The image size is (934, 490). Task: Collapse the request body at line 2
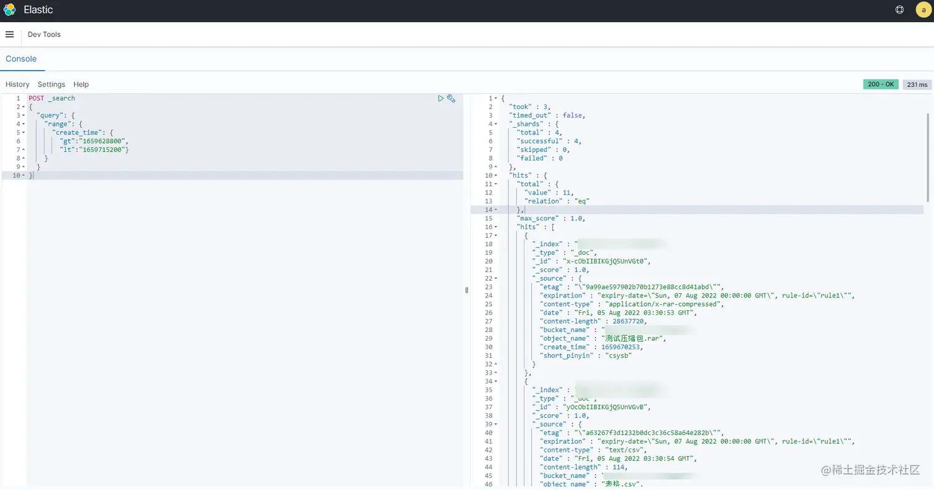tap(23, 107)
